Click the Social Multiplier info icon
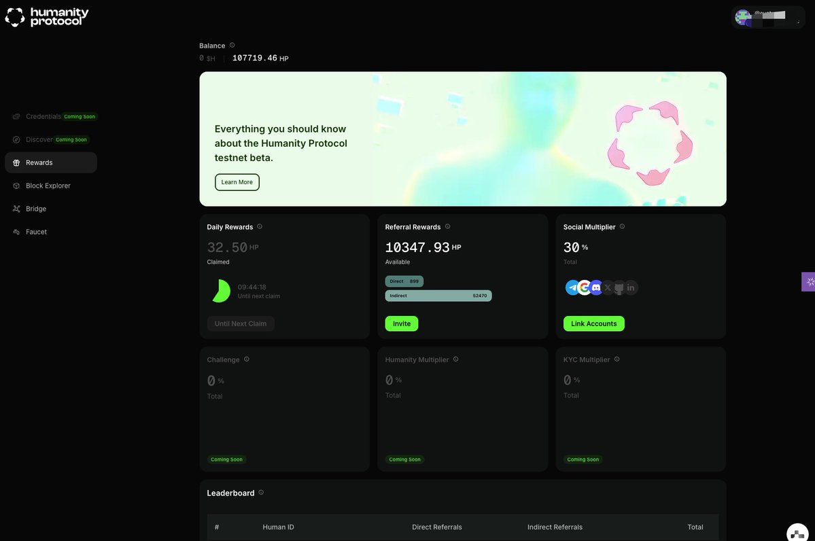The height and width of the screenshot is (541, 815). coord(622,226)
